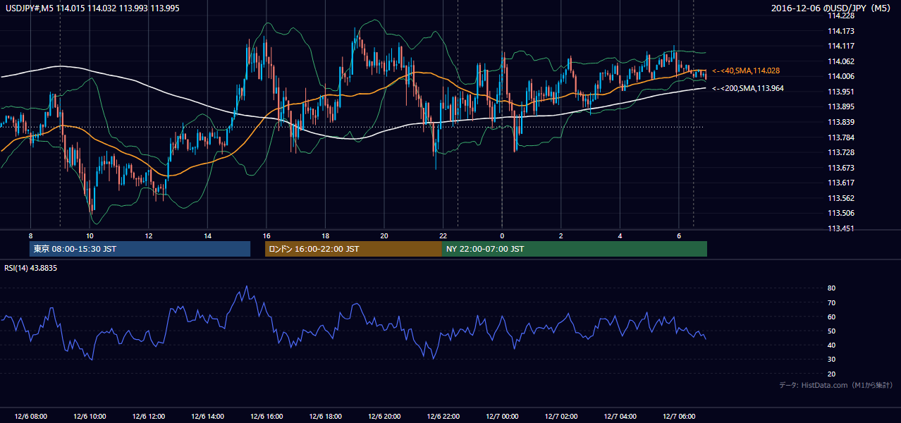Click the RSI scale value 80
The width and height of the screenshot is (901, 423).
(831, 288)
